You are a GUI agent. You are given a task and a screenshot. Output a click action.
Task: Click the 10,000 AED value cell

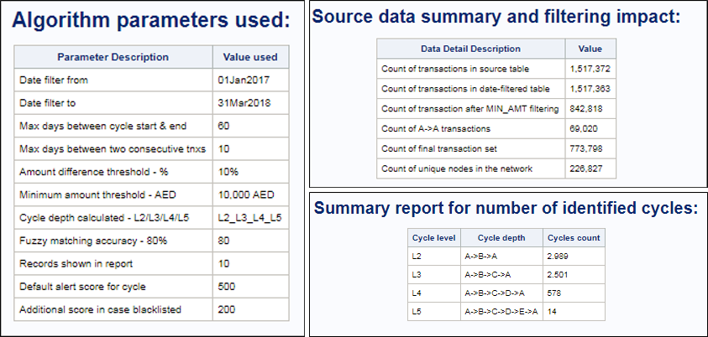pyautogui.click(x=250, y=195)
